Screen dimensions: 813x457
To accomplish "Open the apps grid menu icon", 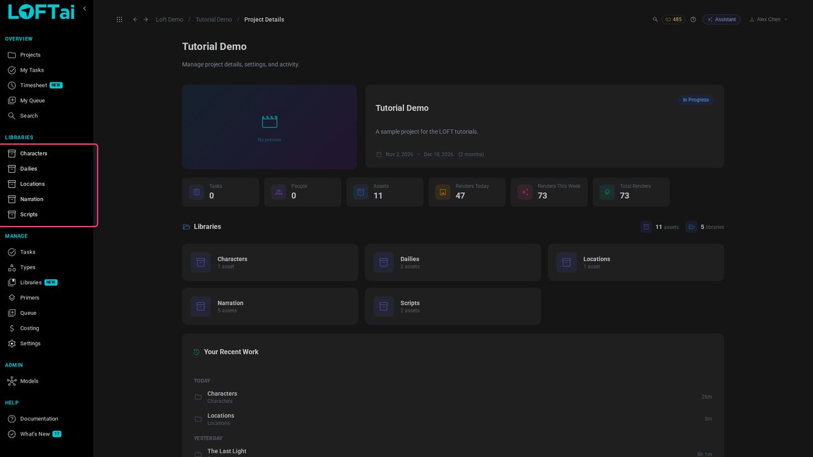I will click(119, 20).
